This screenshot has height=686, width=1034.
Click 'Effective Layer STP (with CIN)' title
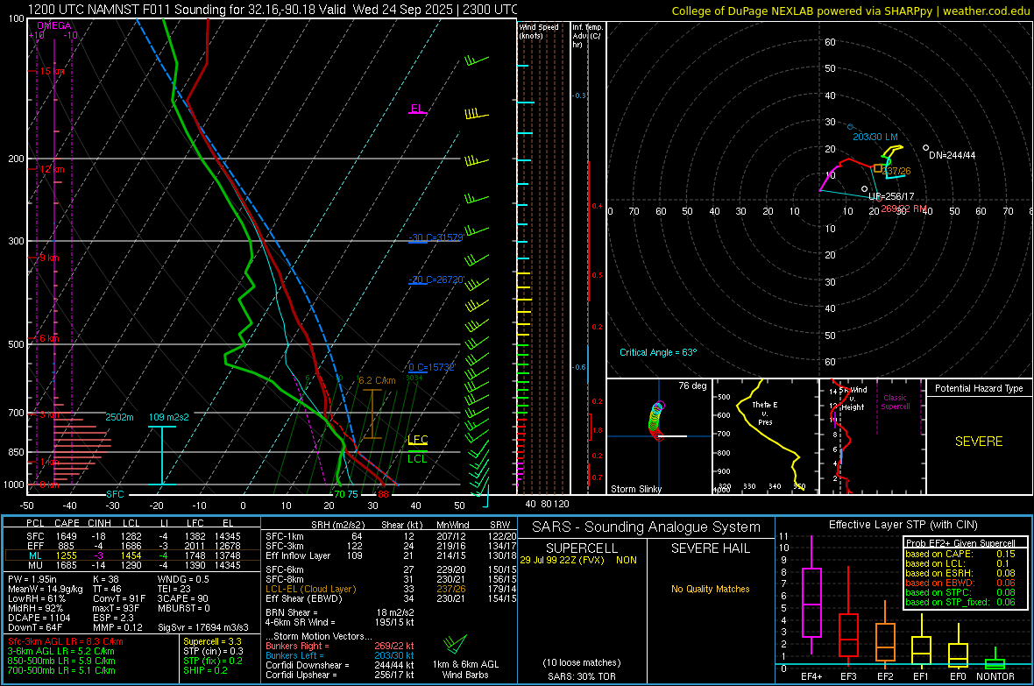[903, 525]
